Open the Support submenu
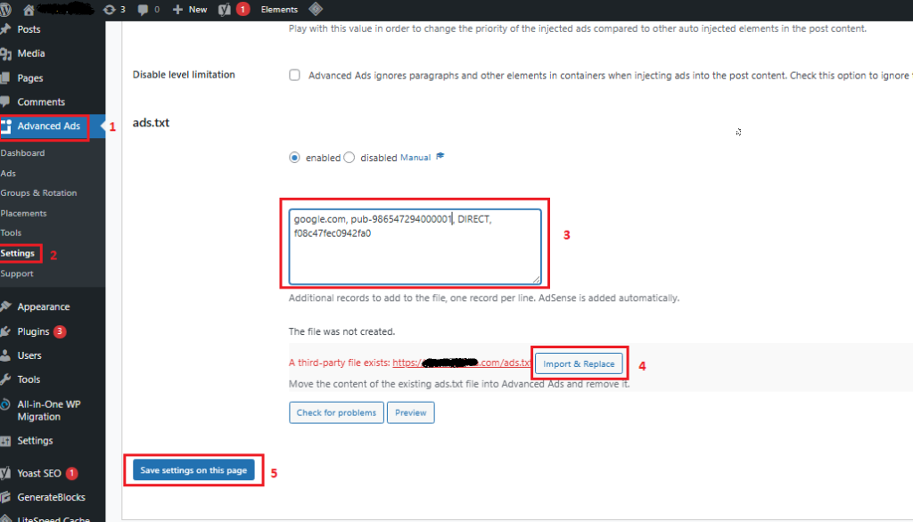Image resolution: width=913 pixels, height=522 pixels. click(x=17, y=273)
